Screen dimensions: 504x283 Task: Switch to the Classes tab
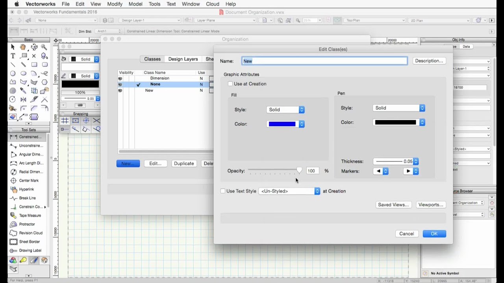point(152,59)
